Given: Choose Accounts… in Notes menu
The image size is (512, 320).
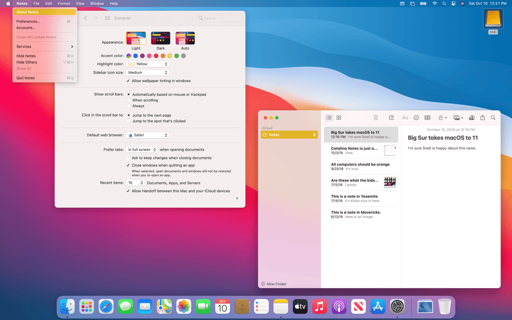Looking at the screenshot, I should (x=45, y=28).
